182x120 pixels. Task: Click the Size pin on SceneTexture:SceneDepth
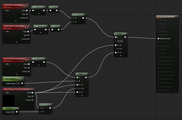point(27,14)
